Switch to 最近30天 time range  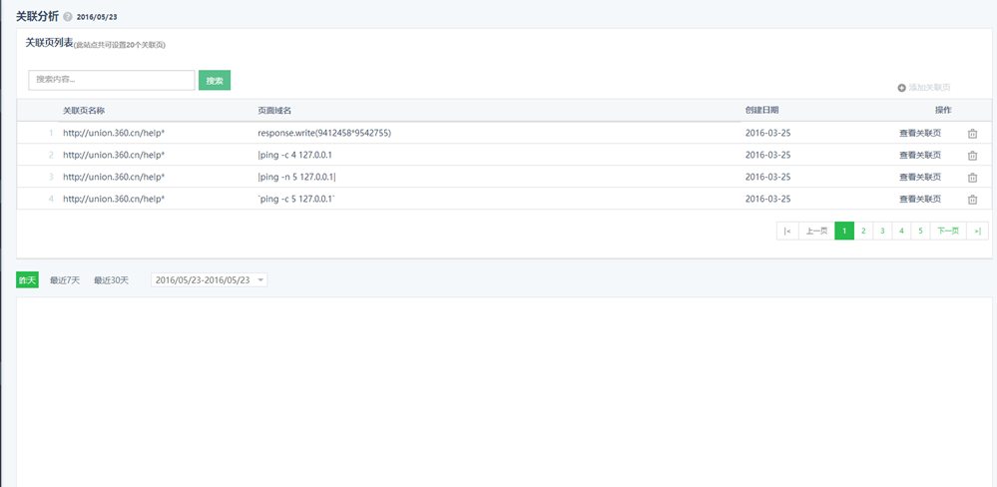coord(111,280)
